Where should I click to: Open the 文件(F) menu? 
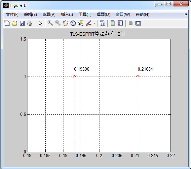click(x=12, y=15)
